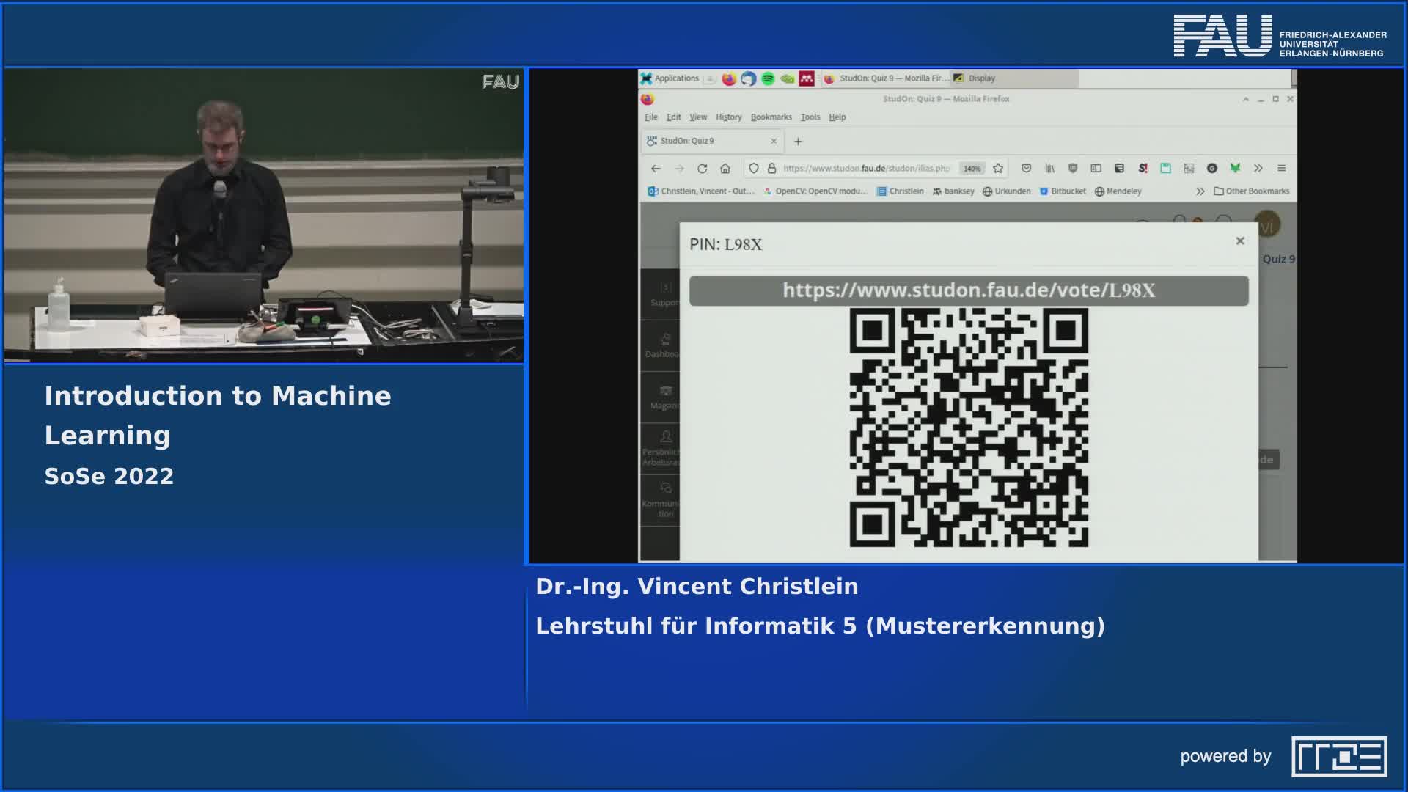Open the Bookmarks menu
This screenshot has width=1408, height=792.
point(771,117)
